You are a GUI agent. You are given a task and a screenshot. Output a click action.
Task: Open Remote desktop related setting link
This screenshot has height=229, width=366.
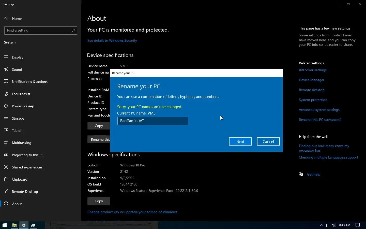click(x=312, y=90)
